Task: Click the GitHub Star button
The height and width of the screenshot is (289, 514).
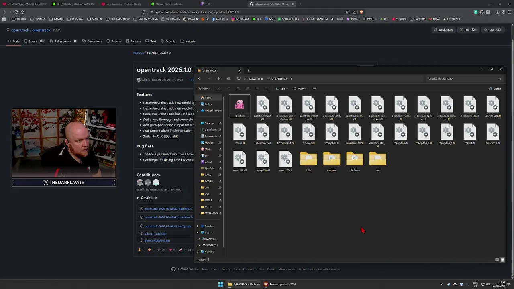Action: coord(492,30)
